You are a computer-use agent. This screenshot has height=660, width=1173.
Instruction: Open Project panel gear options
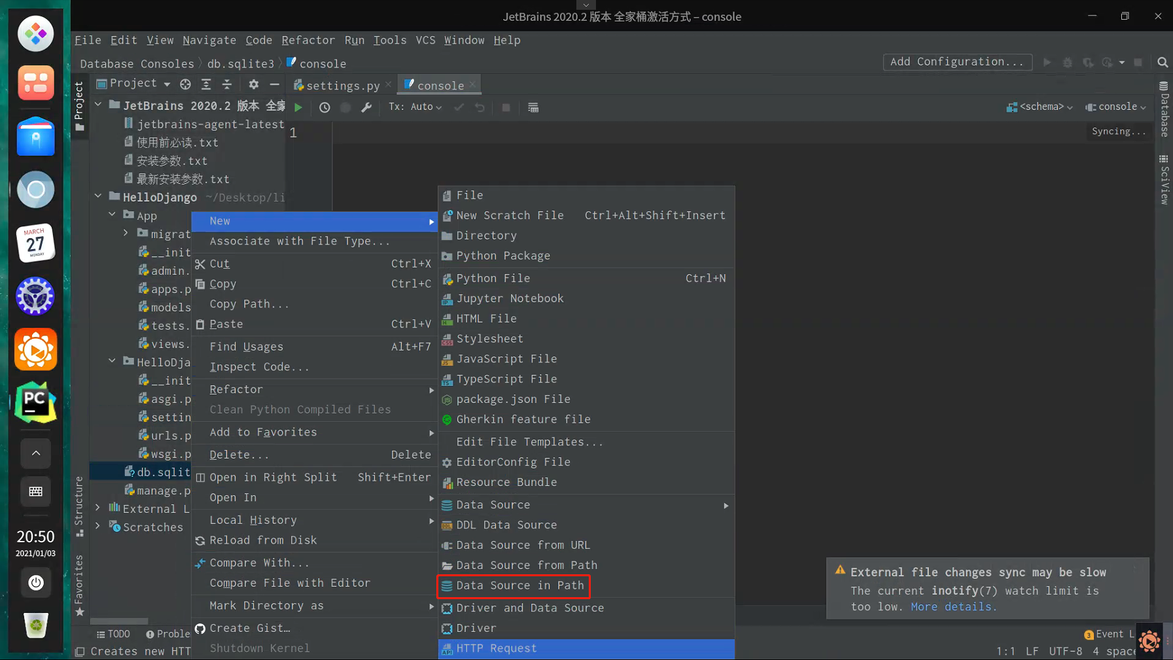254,84
